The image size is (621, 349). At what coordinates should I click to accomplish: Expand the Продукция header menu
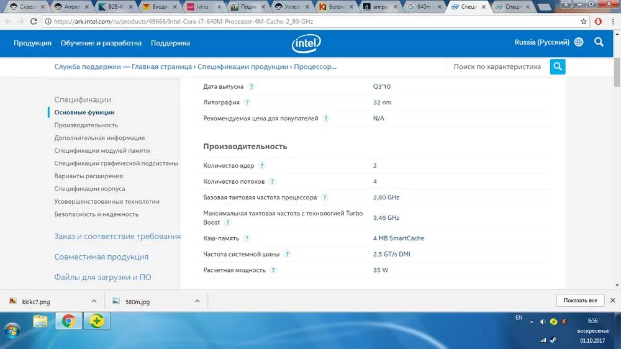pos(32,43)
